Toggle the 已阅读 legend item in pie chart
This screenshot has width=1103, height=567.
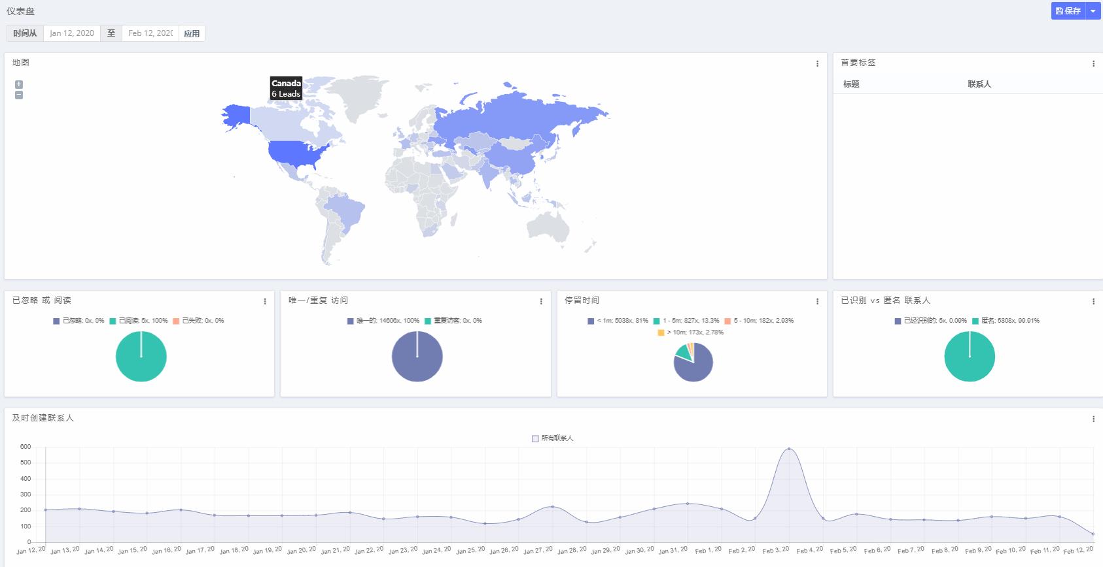tap(138, 321)
